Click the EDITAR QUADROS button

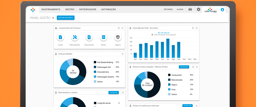point(66,18)
